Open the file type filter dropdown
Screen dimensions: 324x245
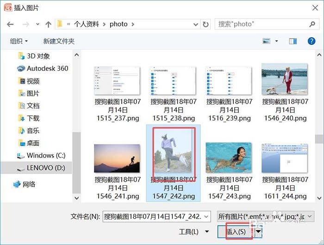266,216
